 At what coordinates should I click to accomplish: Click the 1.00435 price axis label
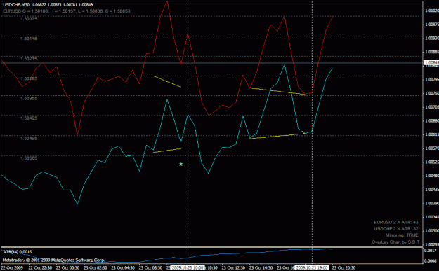[432, 190]
